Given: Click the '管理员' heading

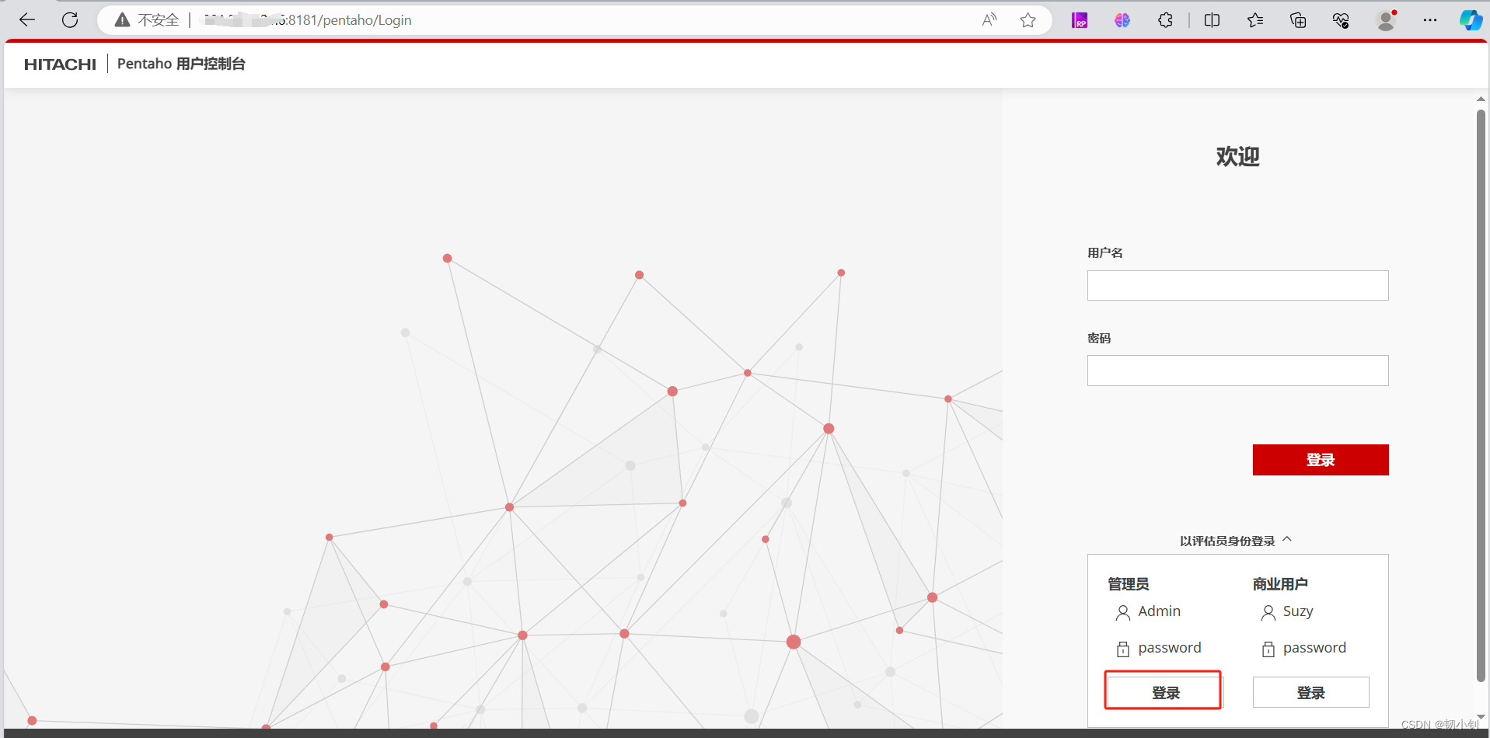Looking at the screenshot, I should pos(1128,584).
